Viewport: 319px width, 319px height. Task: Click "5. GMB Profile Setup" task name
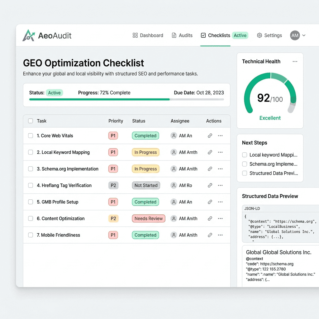pyautogui.click(x=58, y=202)
